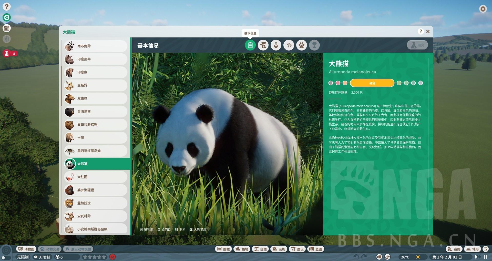This screenshot has height=261, width=492.
Task: Select 台湾黑熊 in the animal list
Action: tap(96, 112)
